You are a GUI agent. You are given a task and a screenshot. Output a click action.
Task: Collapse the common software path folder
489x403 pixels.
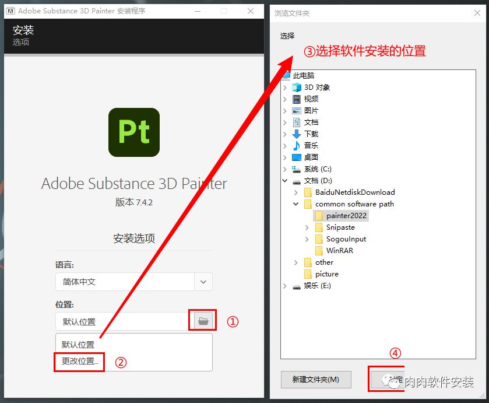coord(296,204)
